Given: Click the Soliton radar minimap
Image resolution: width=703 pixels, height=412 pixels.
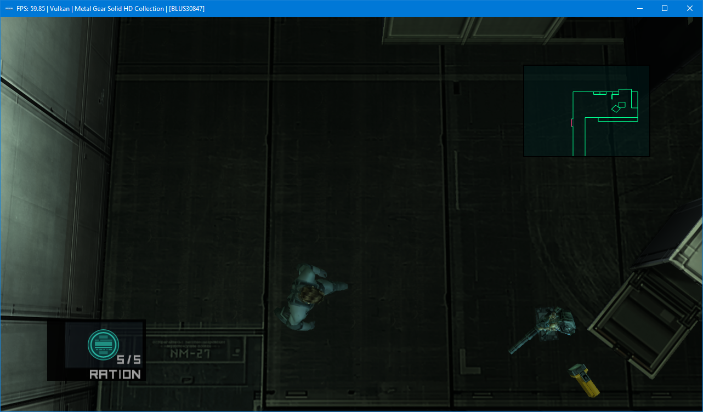Looking at the screenshot, I should point(586,111).
